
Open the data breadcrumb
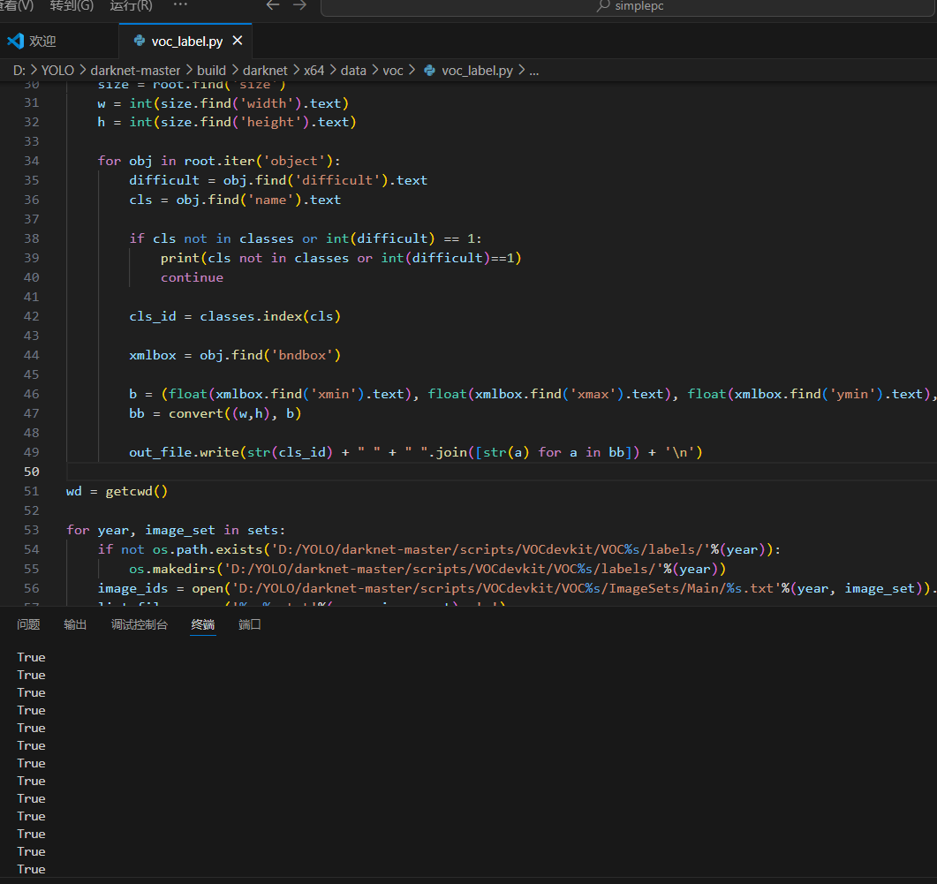pyautogui.click(x=353, y=71)
